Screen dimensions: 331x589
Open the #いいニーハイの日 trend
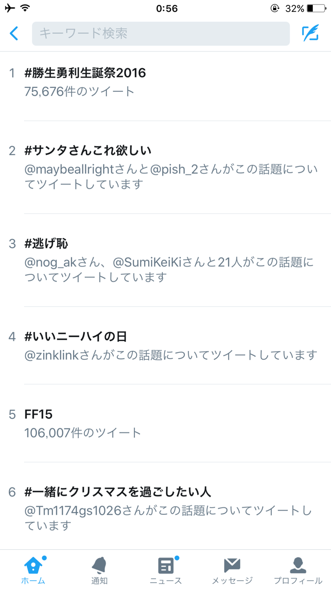tap(76, 337)
